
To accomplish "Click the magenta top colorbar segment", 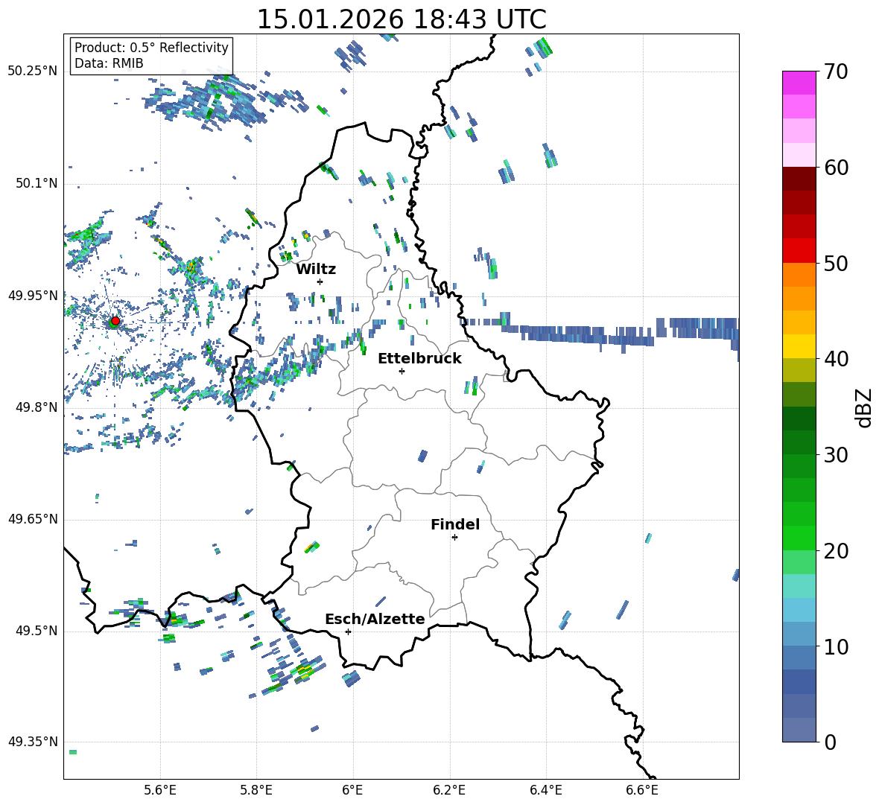I will point(799,83).
